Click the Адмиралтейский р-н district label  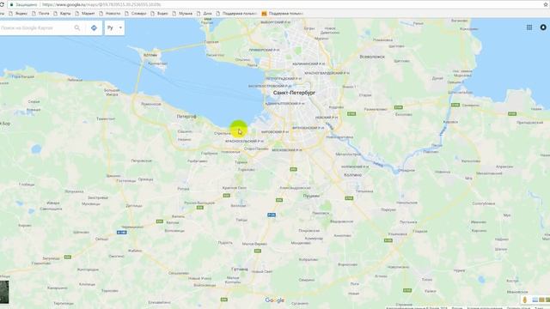click(284, 104)
